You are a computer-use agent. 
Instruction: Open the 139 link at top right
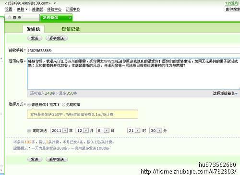(x=232, y=3)
